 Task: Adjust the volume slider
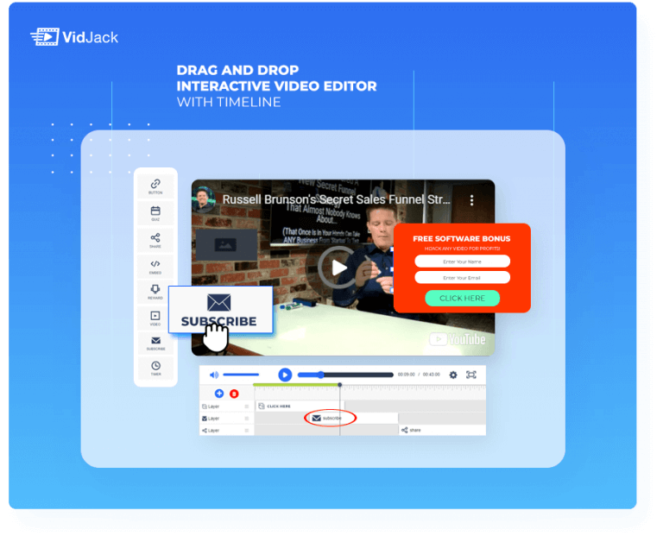coord(241,375)
